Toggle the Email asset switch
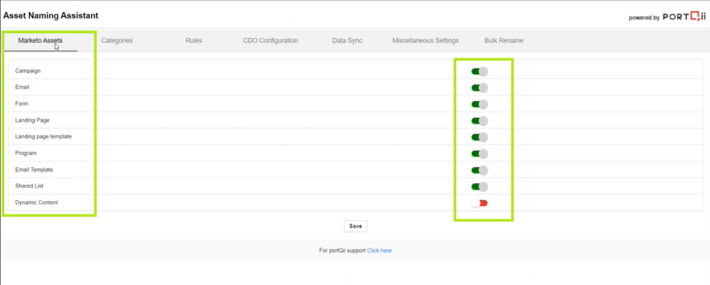This screenshot has height=285, width=710. [x=480, y=88]
